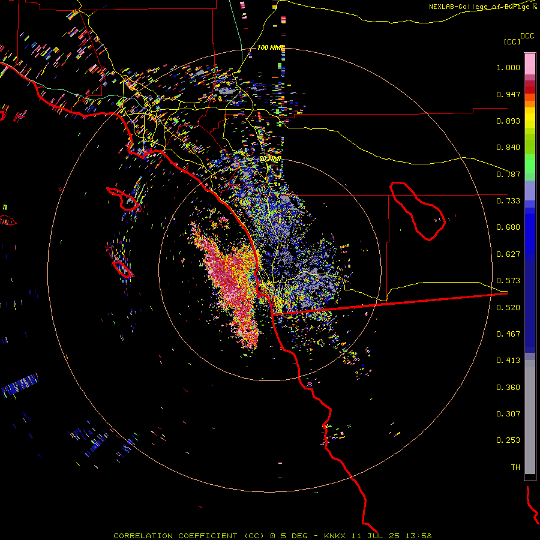The width and height of the screenshot is (540, 540).
Task: Select the 0.360 legend value
Action: click(x=508, y=388)
